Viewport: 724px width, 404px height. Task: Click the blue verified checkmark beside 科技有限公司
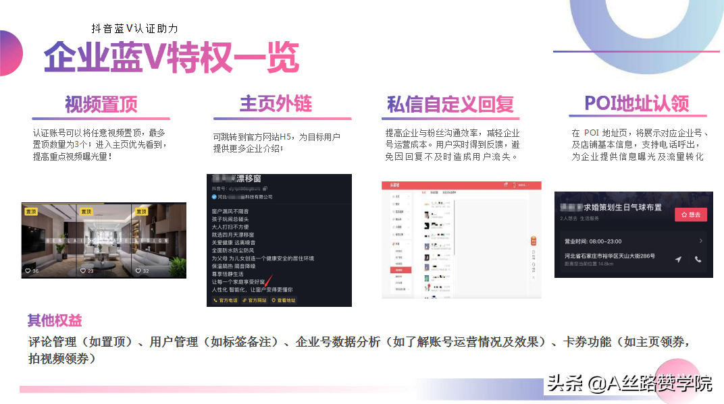pyautogui.click(x=214, y=197)
